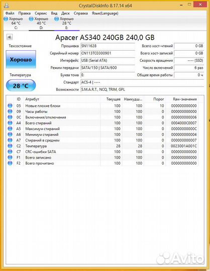The width and height of the screenshot is (210, 271).
Task: Select the row Часы работы
Action: 102,111
